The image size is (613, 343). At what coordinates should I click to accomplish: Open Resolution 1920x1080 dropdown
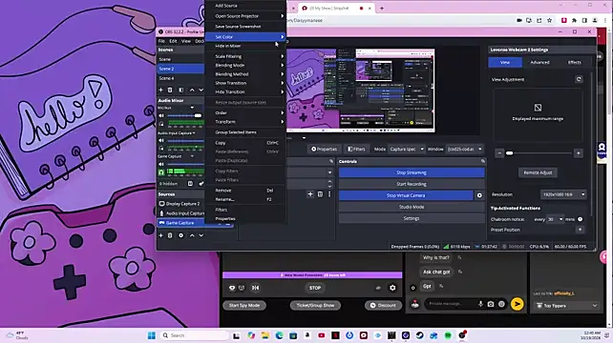[x=563, y=194]
